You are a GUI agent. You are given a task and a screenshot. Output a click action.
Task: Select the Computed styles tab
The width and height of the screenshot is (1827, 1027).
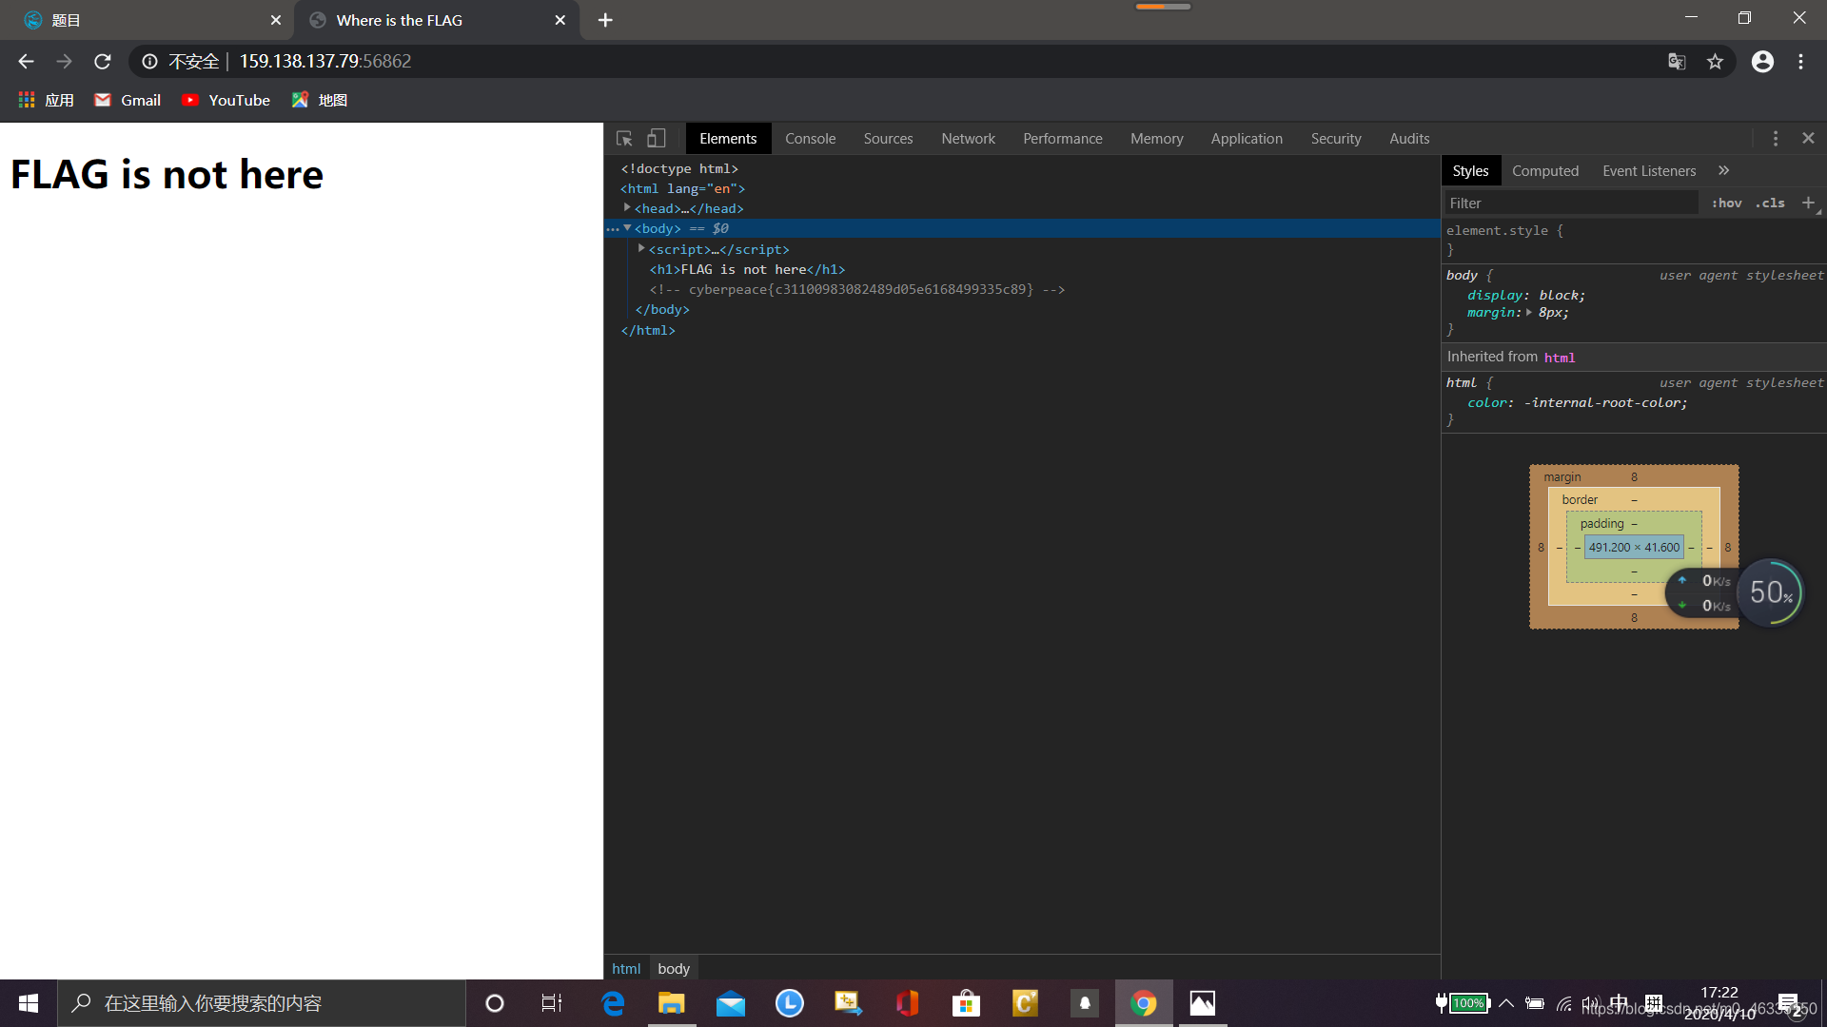pos(1544,170)
